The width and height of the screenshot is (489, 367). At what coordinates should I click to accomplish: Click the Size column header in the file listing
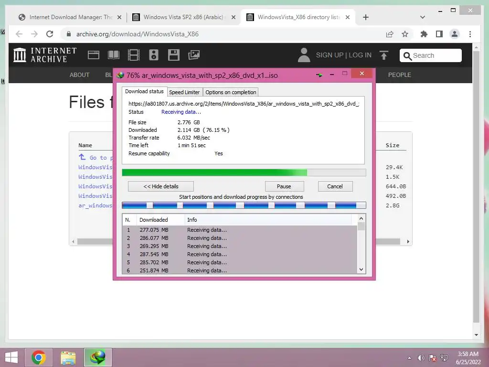pyautogui.click(x=393, y=145)
